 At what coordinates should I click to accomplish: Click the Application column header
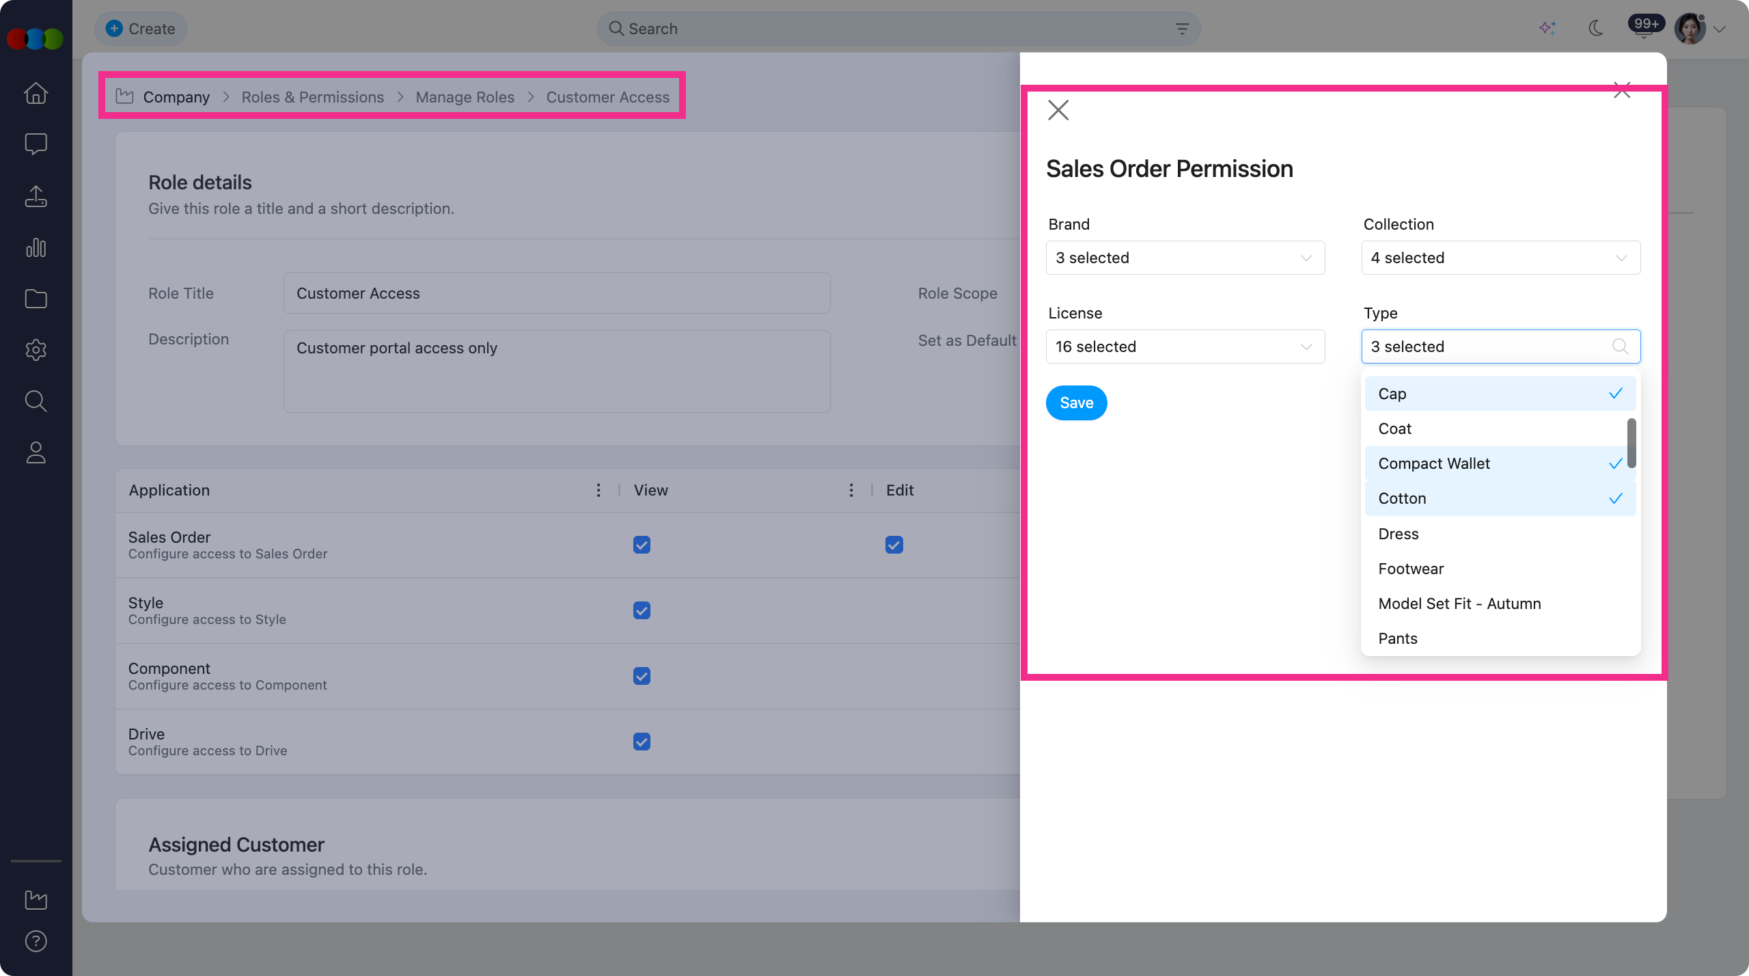coord(169,490)
